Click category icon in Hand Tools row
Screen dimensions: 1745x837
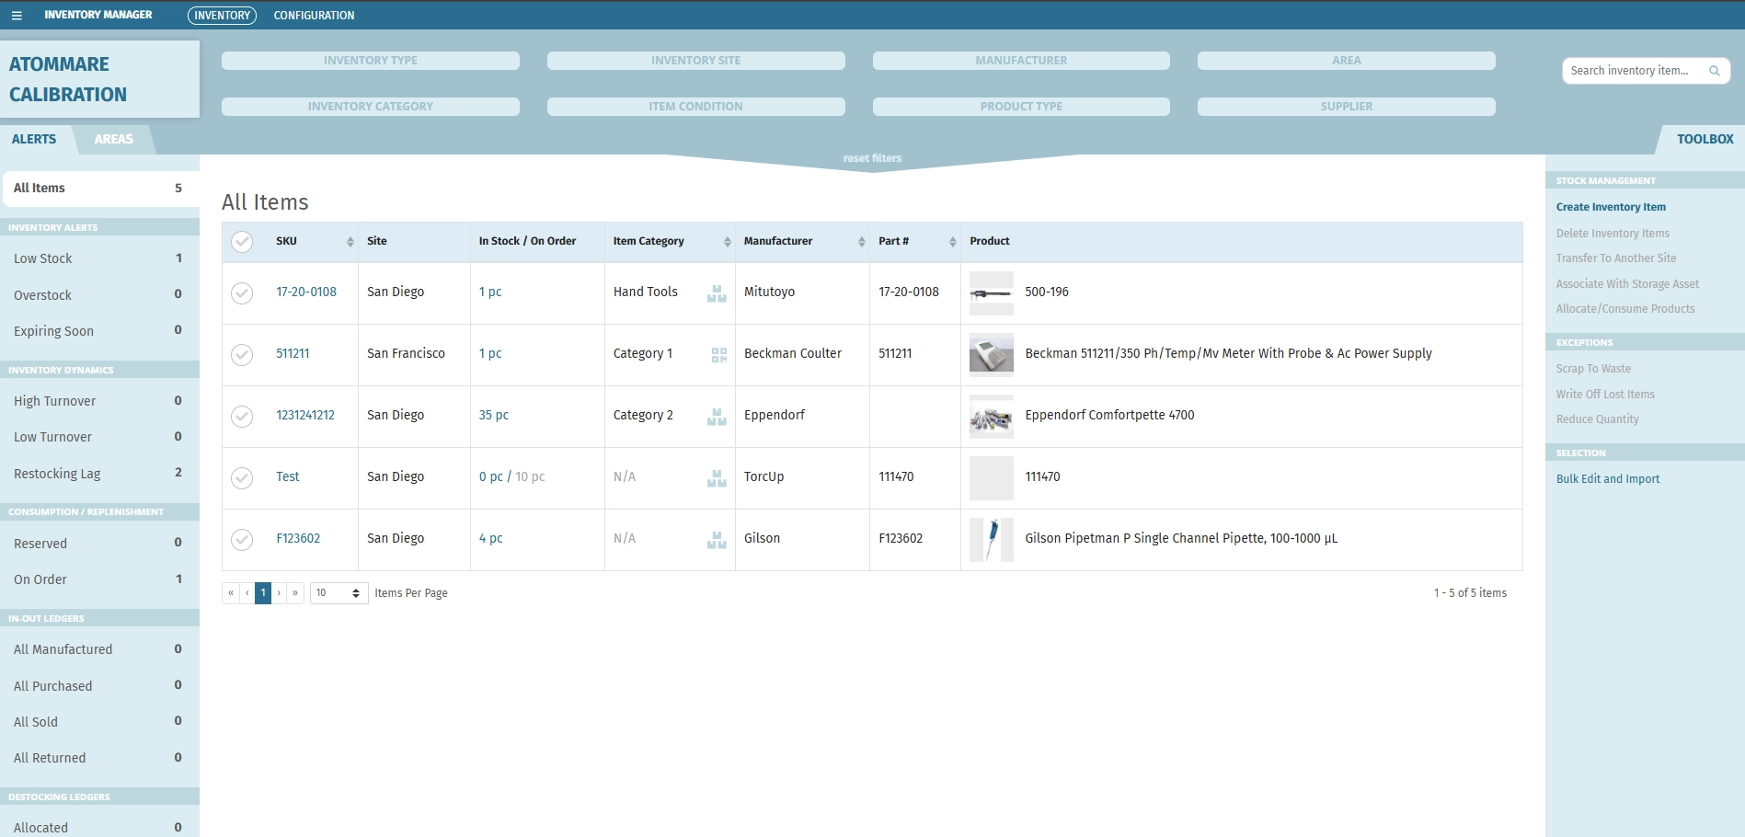click(x=717, y=293)
